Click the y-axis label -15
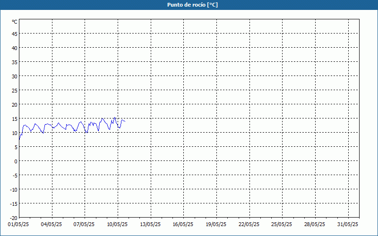 [x=14, y=204]
